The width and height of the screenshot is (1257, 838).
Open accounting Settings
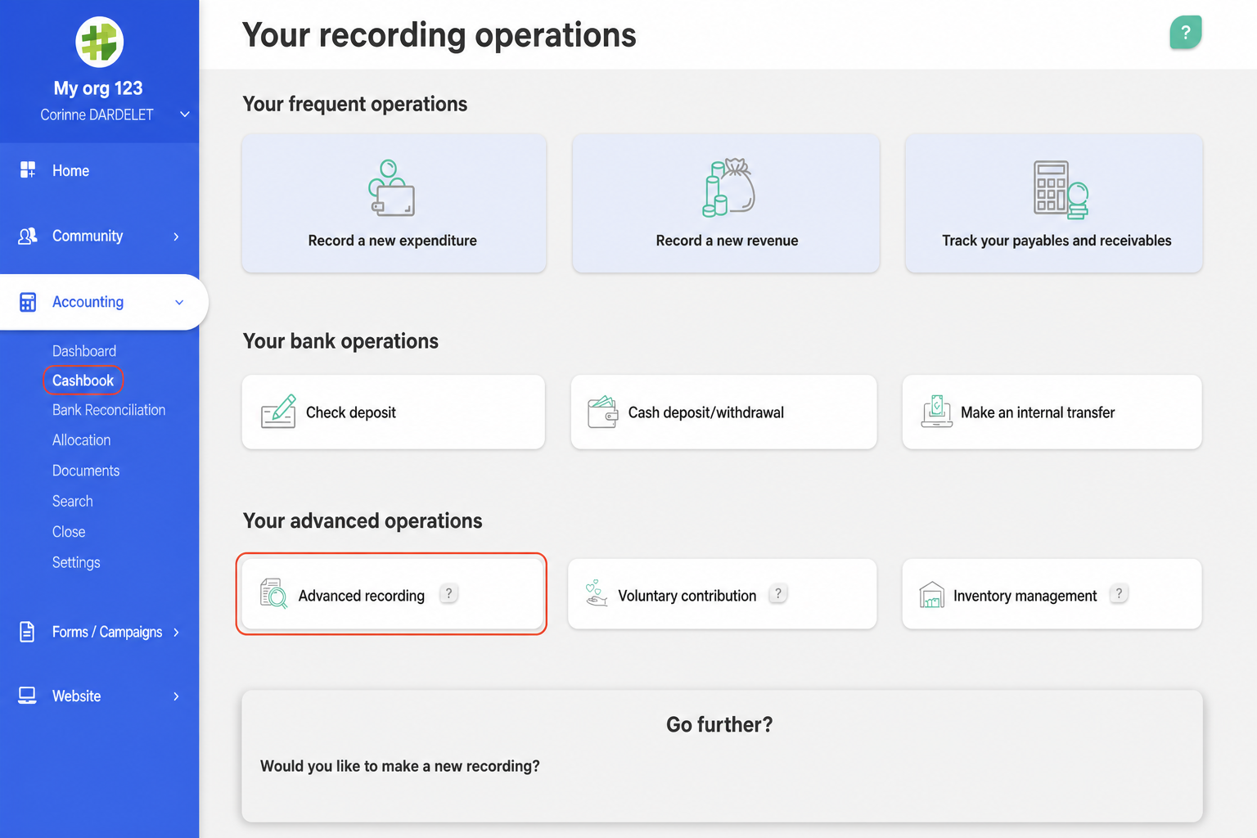pos(76,562)
